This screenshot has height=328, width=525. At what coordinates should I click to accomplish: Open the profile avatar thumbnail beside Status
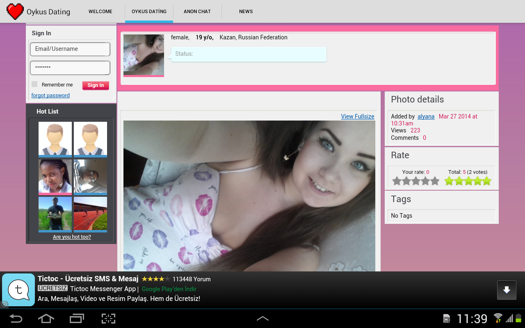(144, 55)
